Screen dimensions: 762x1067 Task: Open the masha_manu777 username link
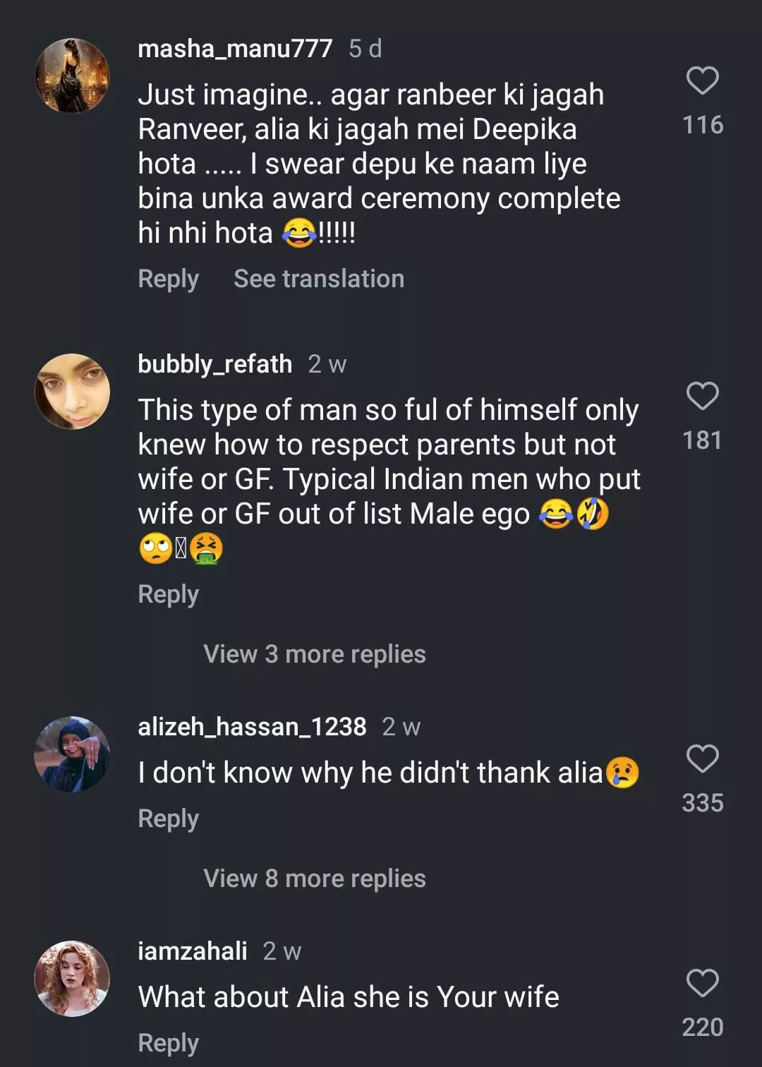(235, 49)
